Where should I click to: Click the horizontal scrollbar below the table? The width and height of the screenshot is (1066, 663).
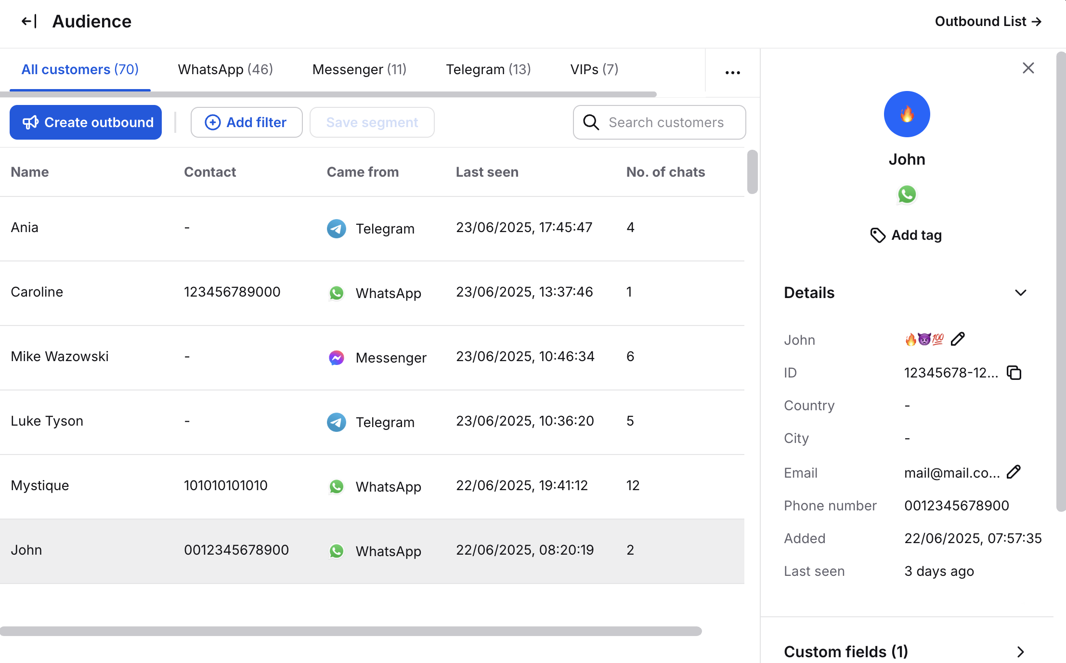click(x=351, y=631)
